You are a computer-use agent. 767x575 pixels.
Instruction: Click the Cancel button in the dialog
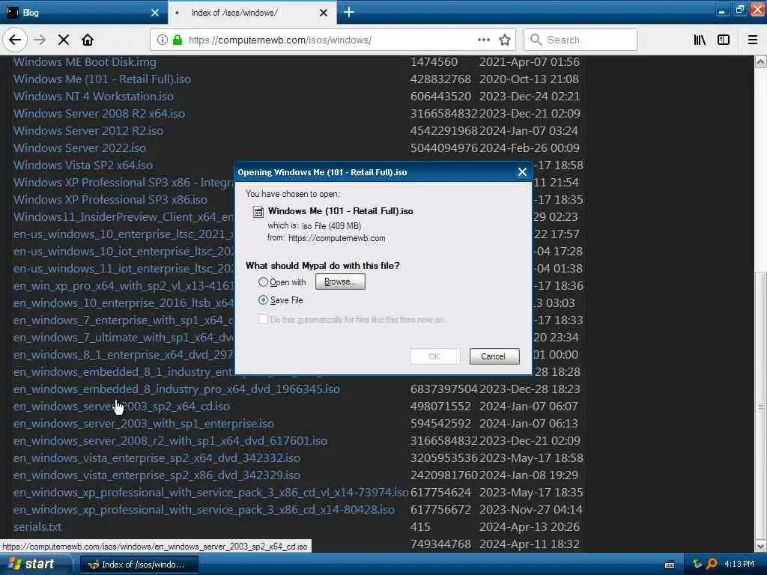point(494,356)
